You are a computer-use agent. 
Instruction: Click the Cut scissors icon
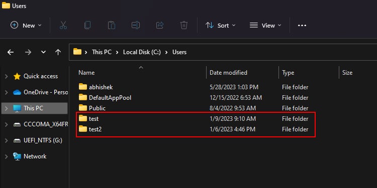[x=63, y=25]
